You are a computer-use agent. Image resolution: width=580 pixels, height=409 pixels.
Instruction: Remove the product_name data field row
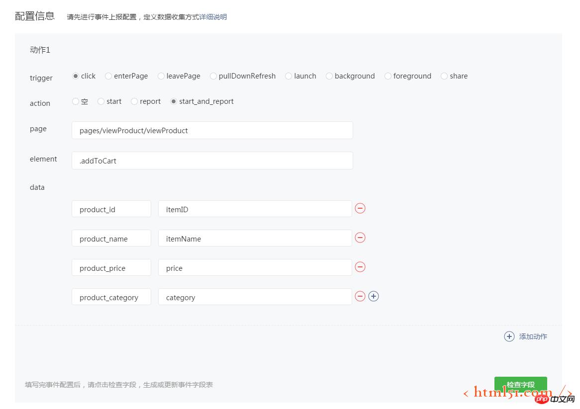click(x=360, y=238)
